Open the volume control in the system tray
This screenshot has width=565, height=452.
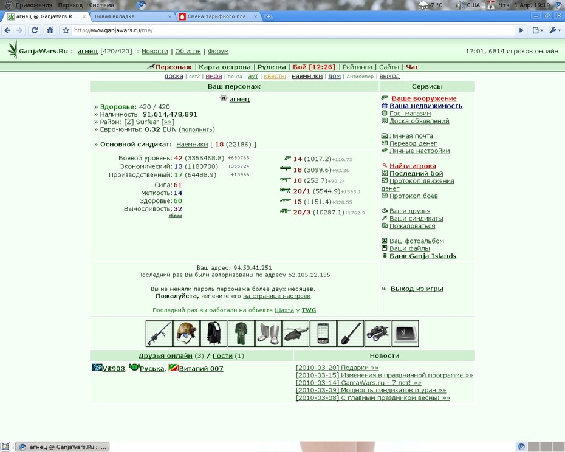click(x=459, y=5)
